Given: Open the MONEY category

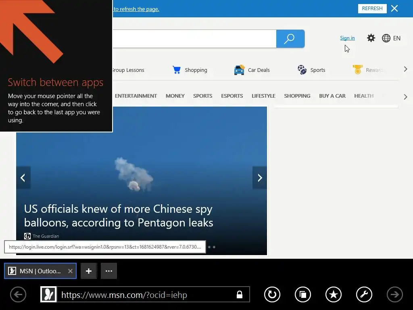Looking at the screenshot, I should [175, 96].
